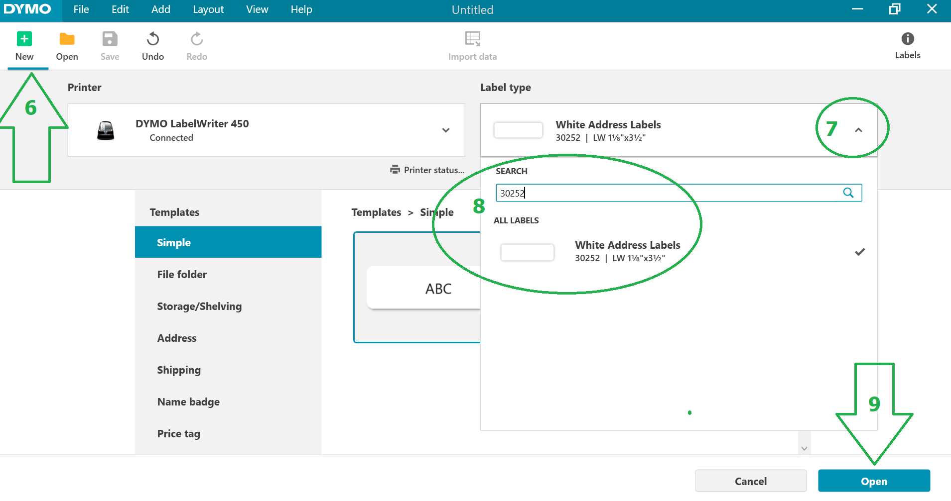The height and width of the screenshot is (501, 951).
Task: Open the Import data tool
Action: point(472,39)
